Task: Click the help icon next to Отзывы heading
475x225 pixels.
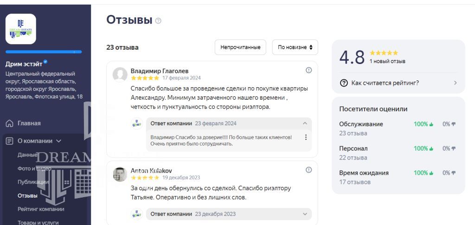Action: (x=159, y=21)
